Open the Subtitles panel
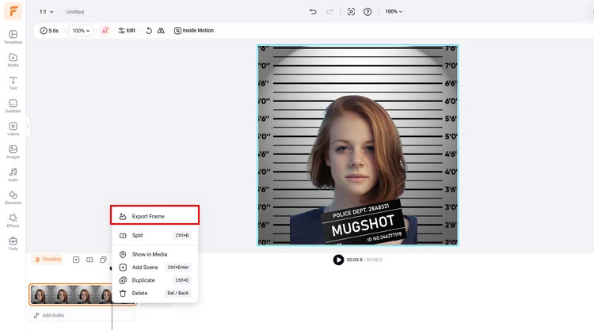The width and height of the screenshot is (594, 330). [13, 105]
